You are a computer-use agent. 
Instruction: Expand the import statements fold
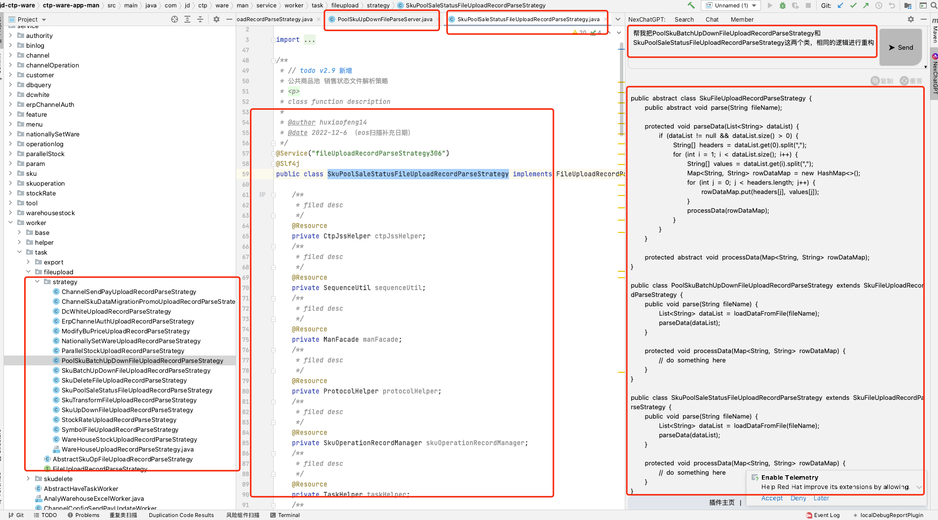pyautogui.click(x=273, y=40)
